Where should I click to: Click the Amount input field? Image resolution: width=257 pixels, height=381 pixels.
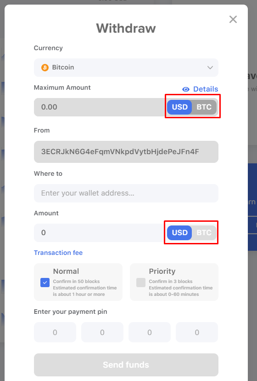coord(100,233)
